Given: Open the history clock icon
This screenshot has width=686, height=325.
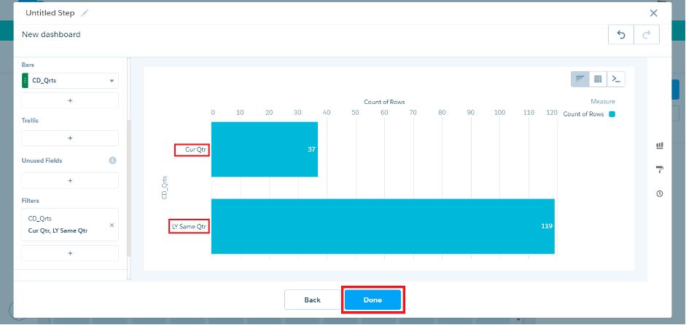Looking at the screenshot, I should 660,193.
